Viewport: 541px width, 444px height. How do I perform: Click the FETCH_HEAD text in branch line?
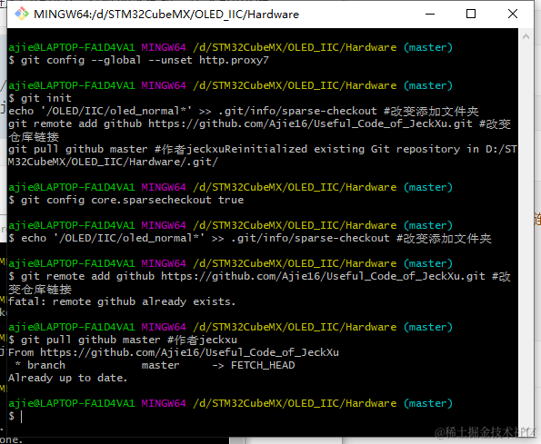click(263, 366)
